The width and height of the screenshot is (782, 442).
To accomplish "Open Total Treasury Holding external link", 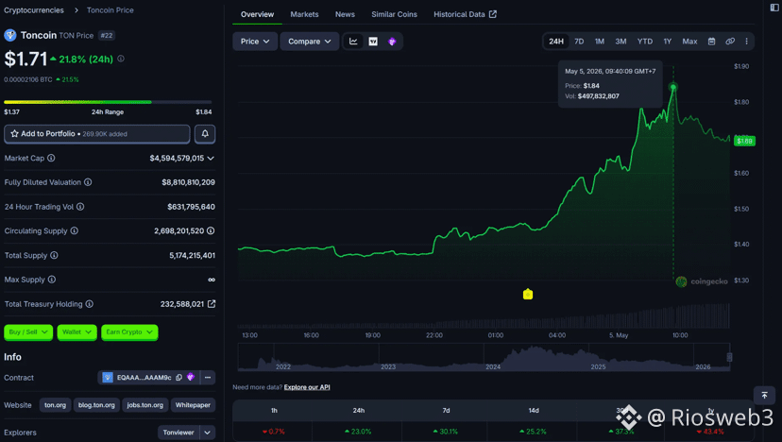I will [212, 304].
